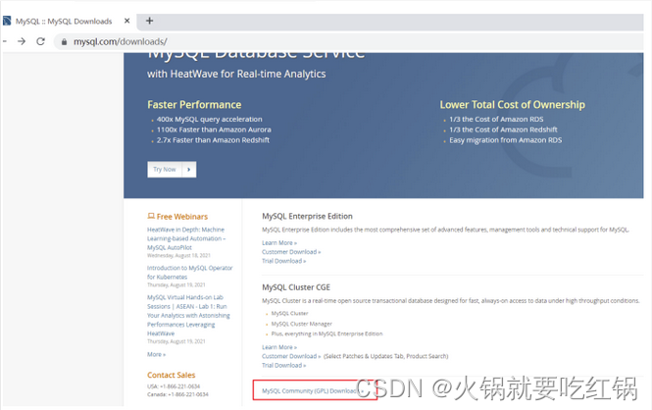Click Customer Download under Enterprise Edition
This screenshot has height=410, width=652.
click(x=291, y=251)
